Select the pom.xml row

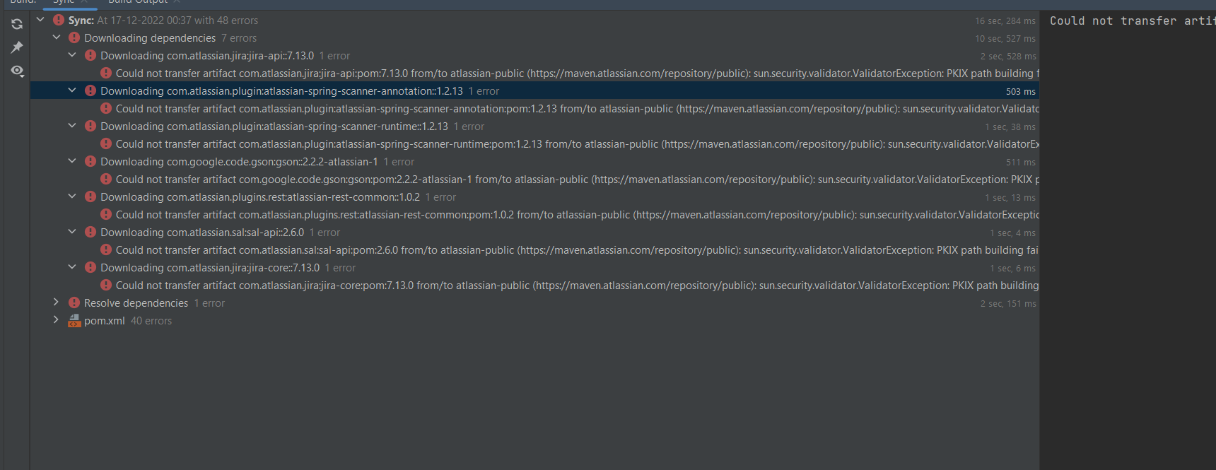534,321
